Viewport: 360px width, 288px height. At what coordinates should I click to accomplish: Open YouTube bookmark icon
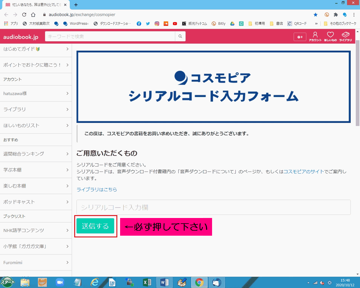tap(175, 24)
